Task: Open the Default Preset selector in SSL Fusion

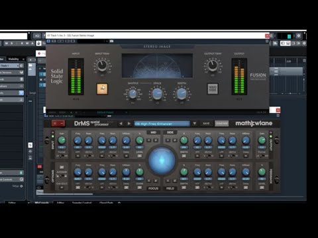Action: point(105,112)
